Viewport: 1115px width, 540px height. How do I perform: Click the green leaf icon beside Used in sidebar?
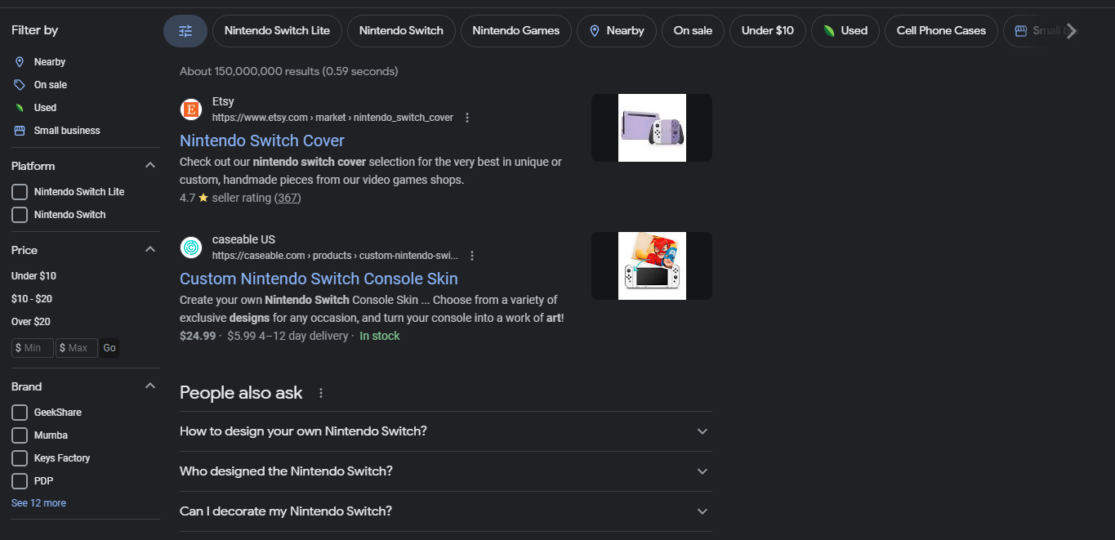click(x=20, y=108)
